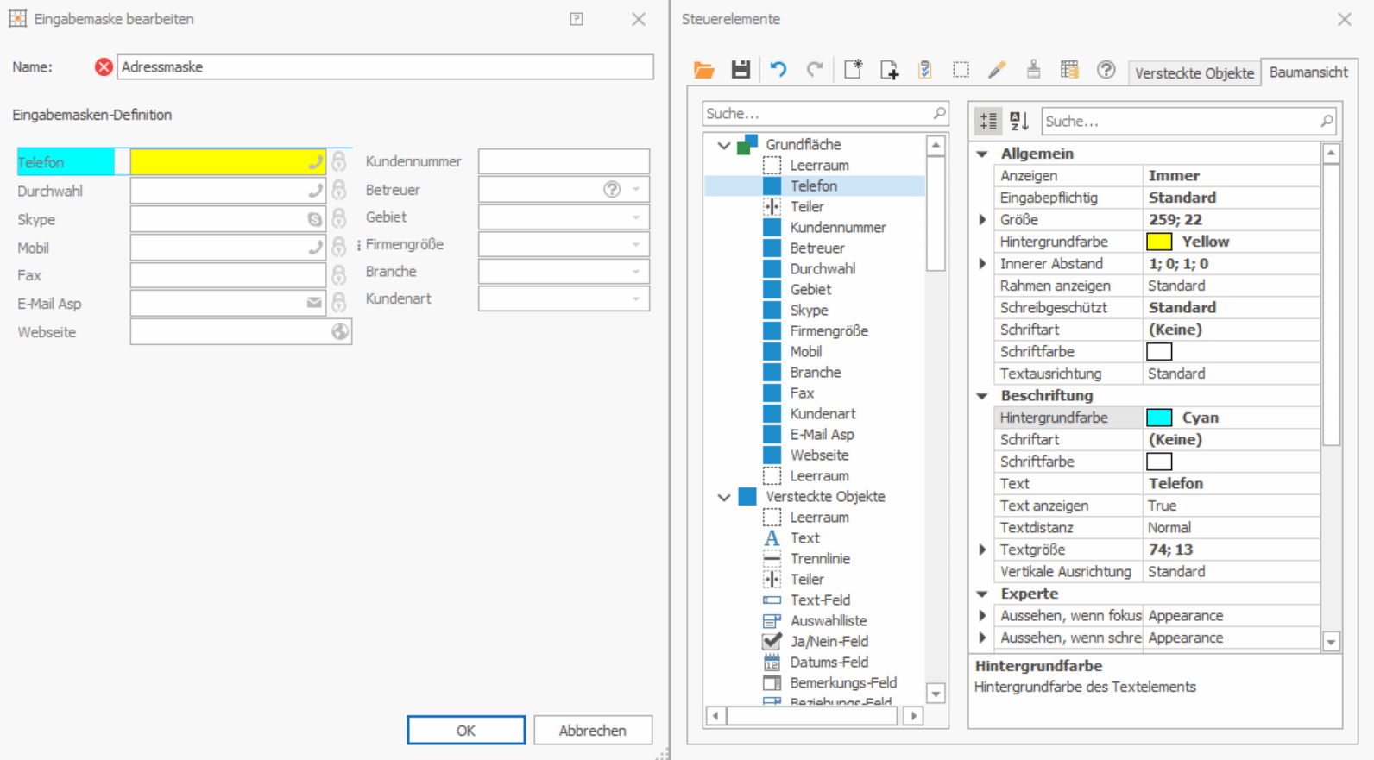Screen dimensions: 1374x760
Task: Expand the Größe property row
Action: click(x=982, y=220)
